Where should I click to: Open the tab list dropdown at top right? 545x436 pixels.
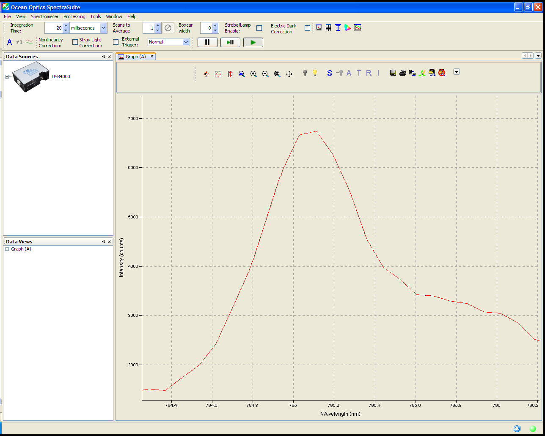538,55
